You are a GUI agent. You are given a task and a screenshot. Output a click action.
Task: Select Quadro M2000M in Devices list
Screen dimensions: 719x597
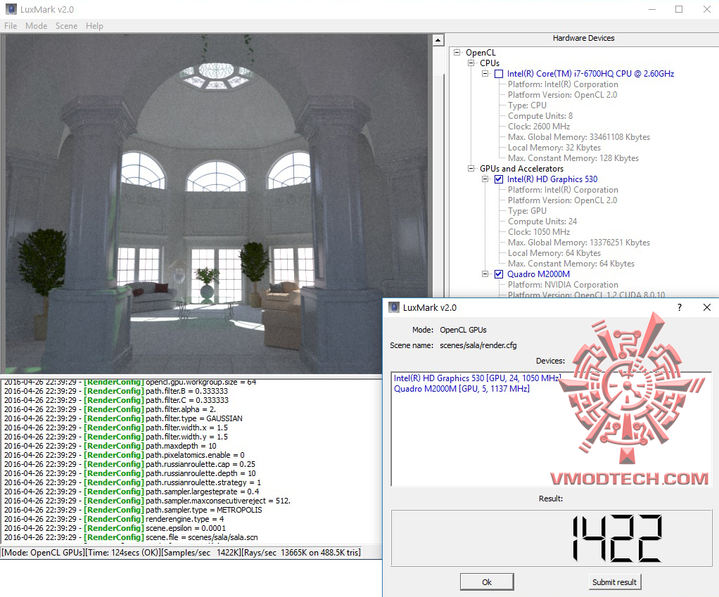[462, 389]
